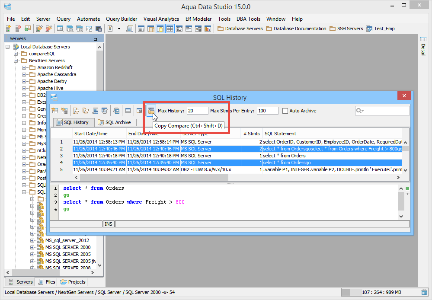Click the INS indicator in the editor status

click(109, 224)
